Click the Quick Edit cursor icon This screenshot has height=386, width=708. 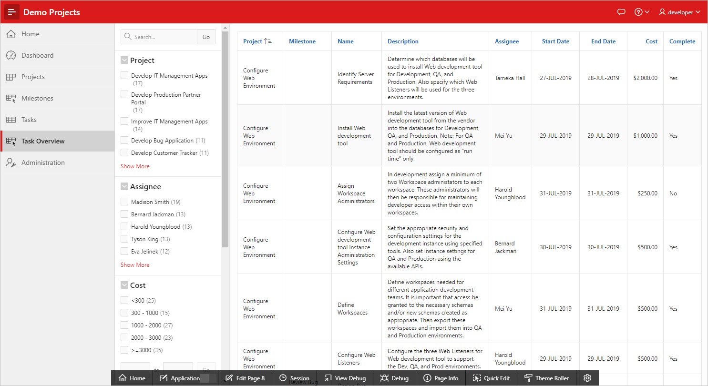(x=477, y=378)
